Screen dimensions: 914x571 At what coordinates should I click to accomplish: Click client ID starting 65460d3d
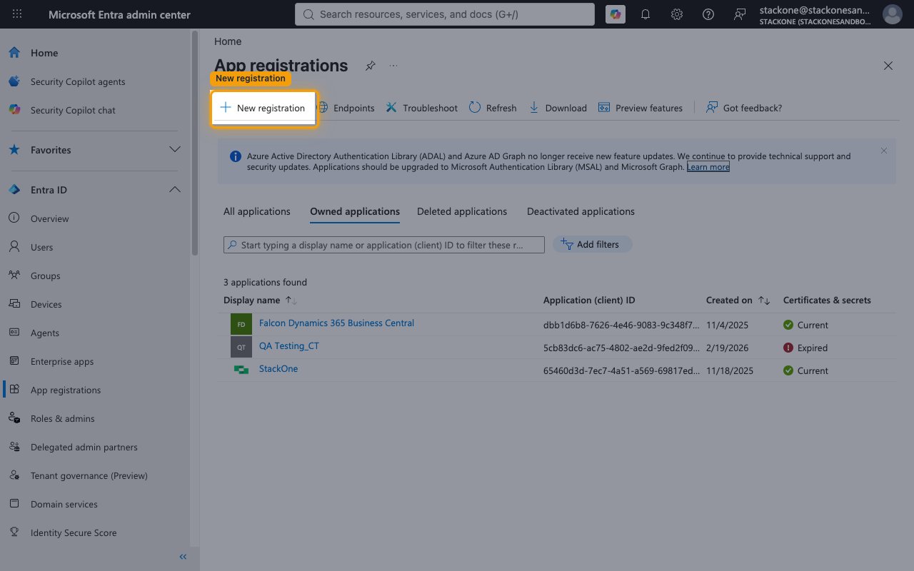tap(621, 370)
